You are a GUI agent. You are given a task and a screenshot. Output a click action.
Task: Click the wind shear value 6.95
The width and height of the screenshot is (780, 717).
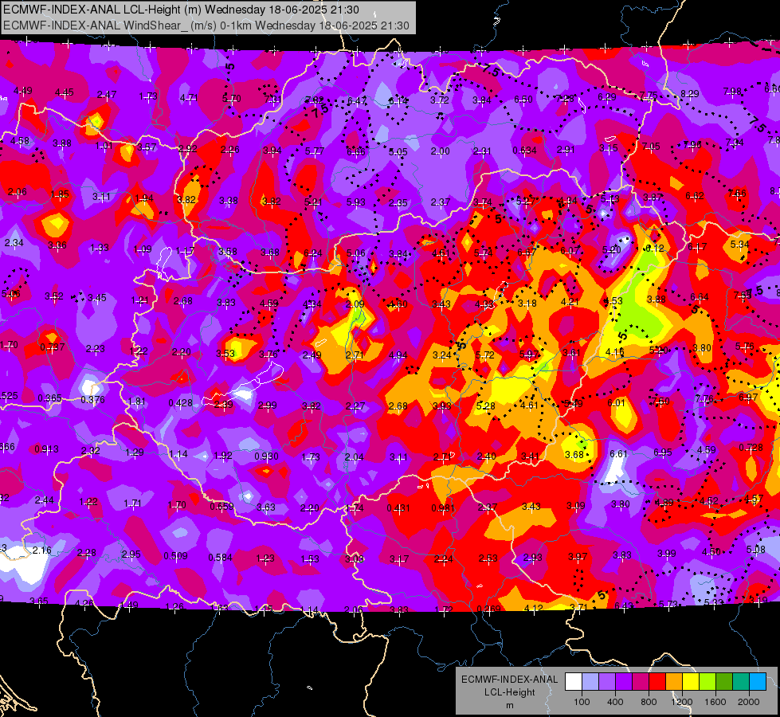click(x=663, y=453)
